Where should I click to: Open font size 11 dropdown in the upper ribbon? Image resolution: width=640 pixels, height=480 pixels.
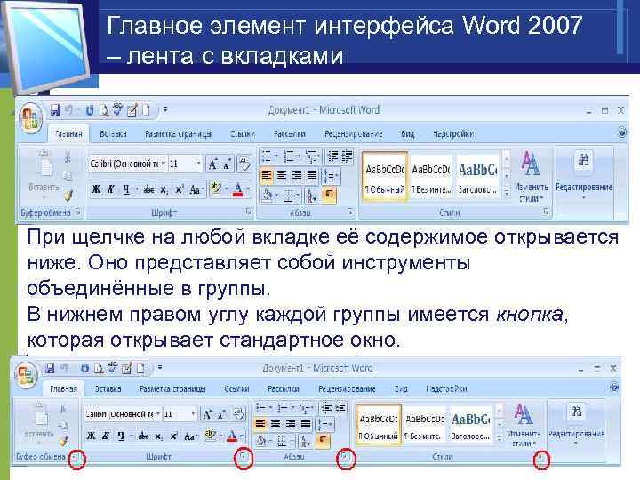(x=198, y=164)
